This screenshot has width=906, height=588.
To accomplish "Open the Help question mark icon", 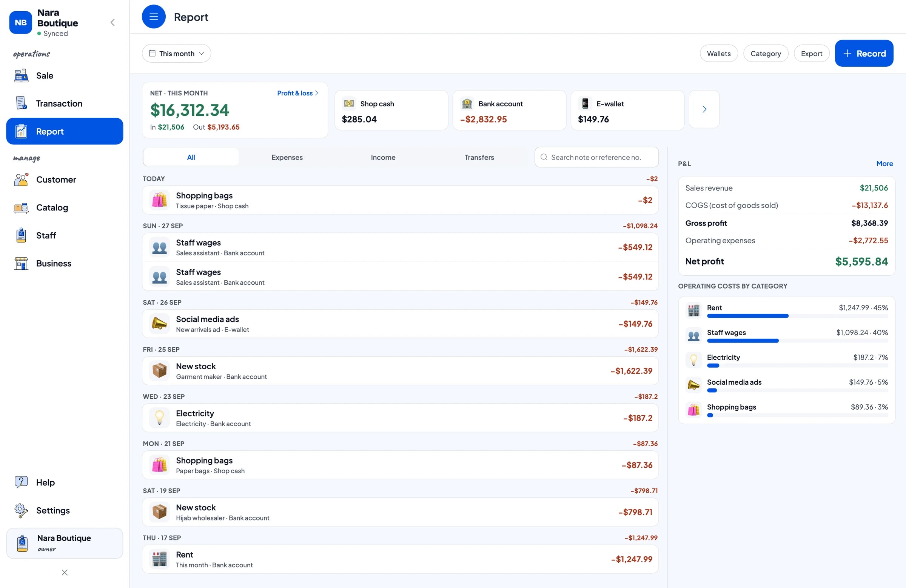I will point(21,482).
